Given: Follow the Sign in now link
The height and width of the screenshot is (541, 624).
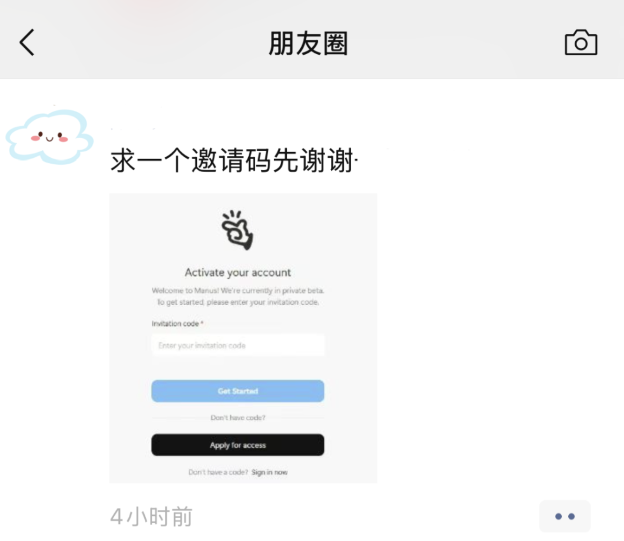Looking at the screenshot, I should pyautogui.click(x=269, y=472).
